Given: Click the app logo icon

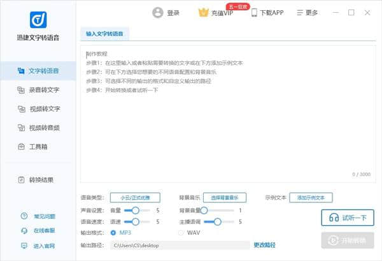Looking at the screenshot, I should (x=38, y=20).
